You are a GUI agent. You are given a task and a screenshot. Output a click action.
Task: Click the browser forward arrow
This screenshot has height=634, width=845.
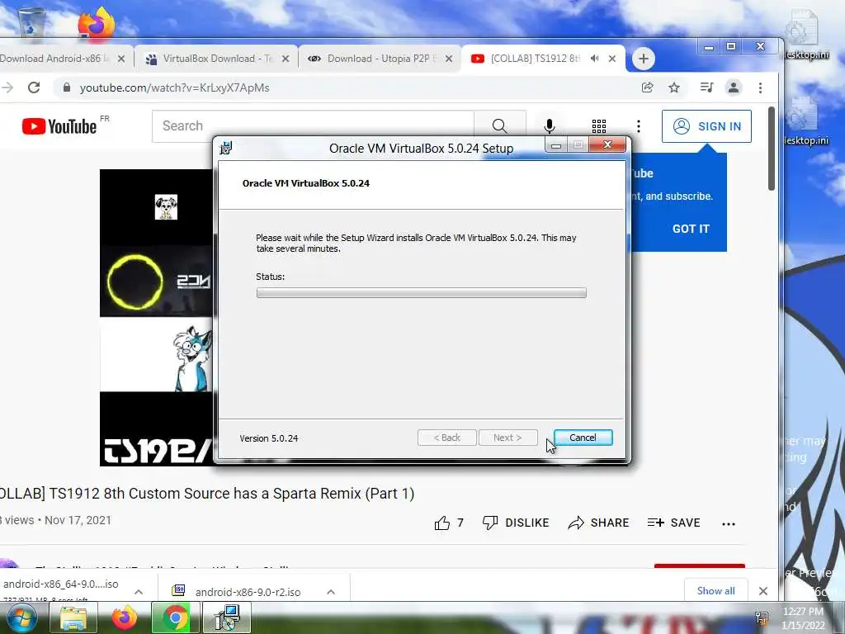click(7, 88)
